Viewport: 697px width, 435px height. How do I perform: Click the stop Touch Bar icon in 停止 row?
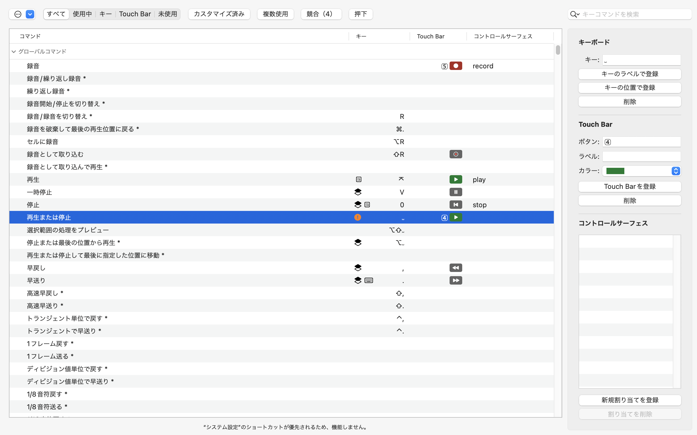pyautogui.click(x=455, y=205)
